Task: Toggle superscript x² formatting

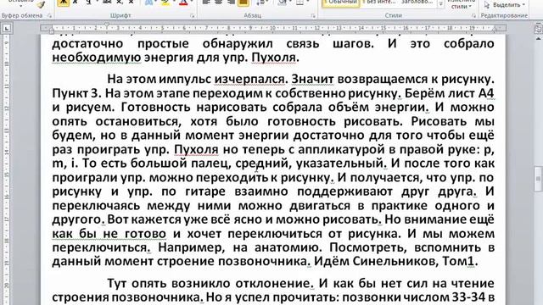Action: pyautogui.click(x=131, y=3)
